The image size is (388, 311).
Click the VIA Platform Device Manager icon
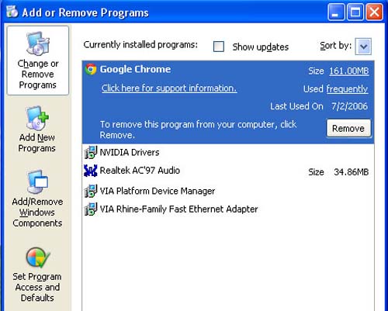pyautogui.click(x=91, y=191)
